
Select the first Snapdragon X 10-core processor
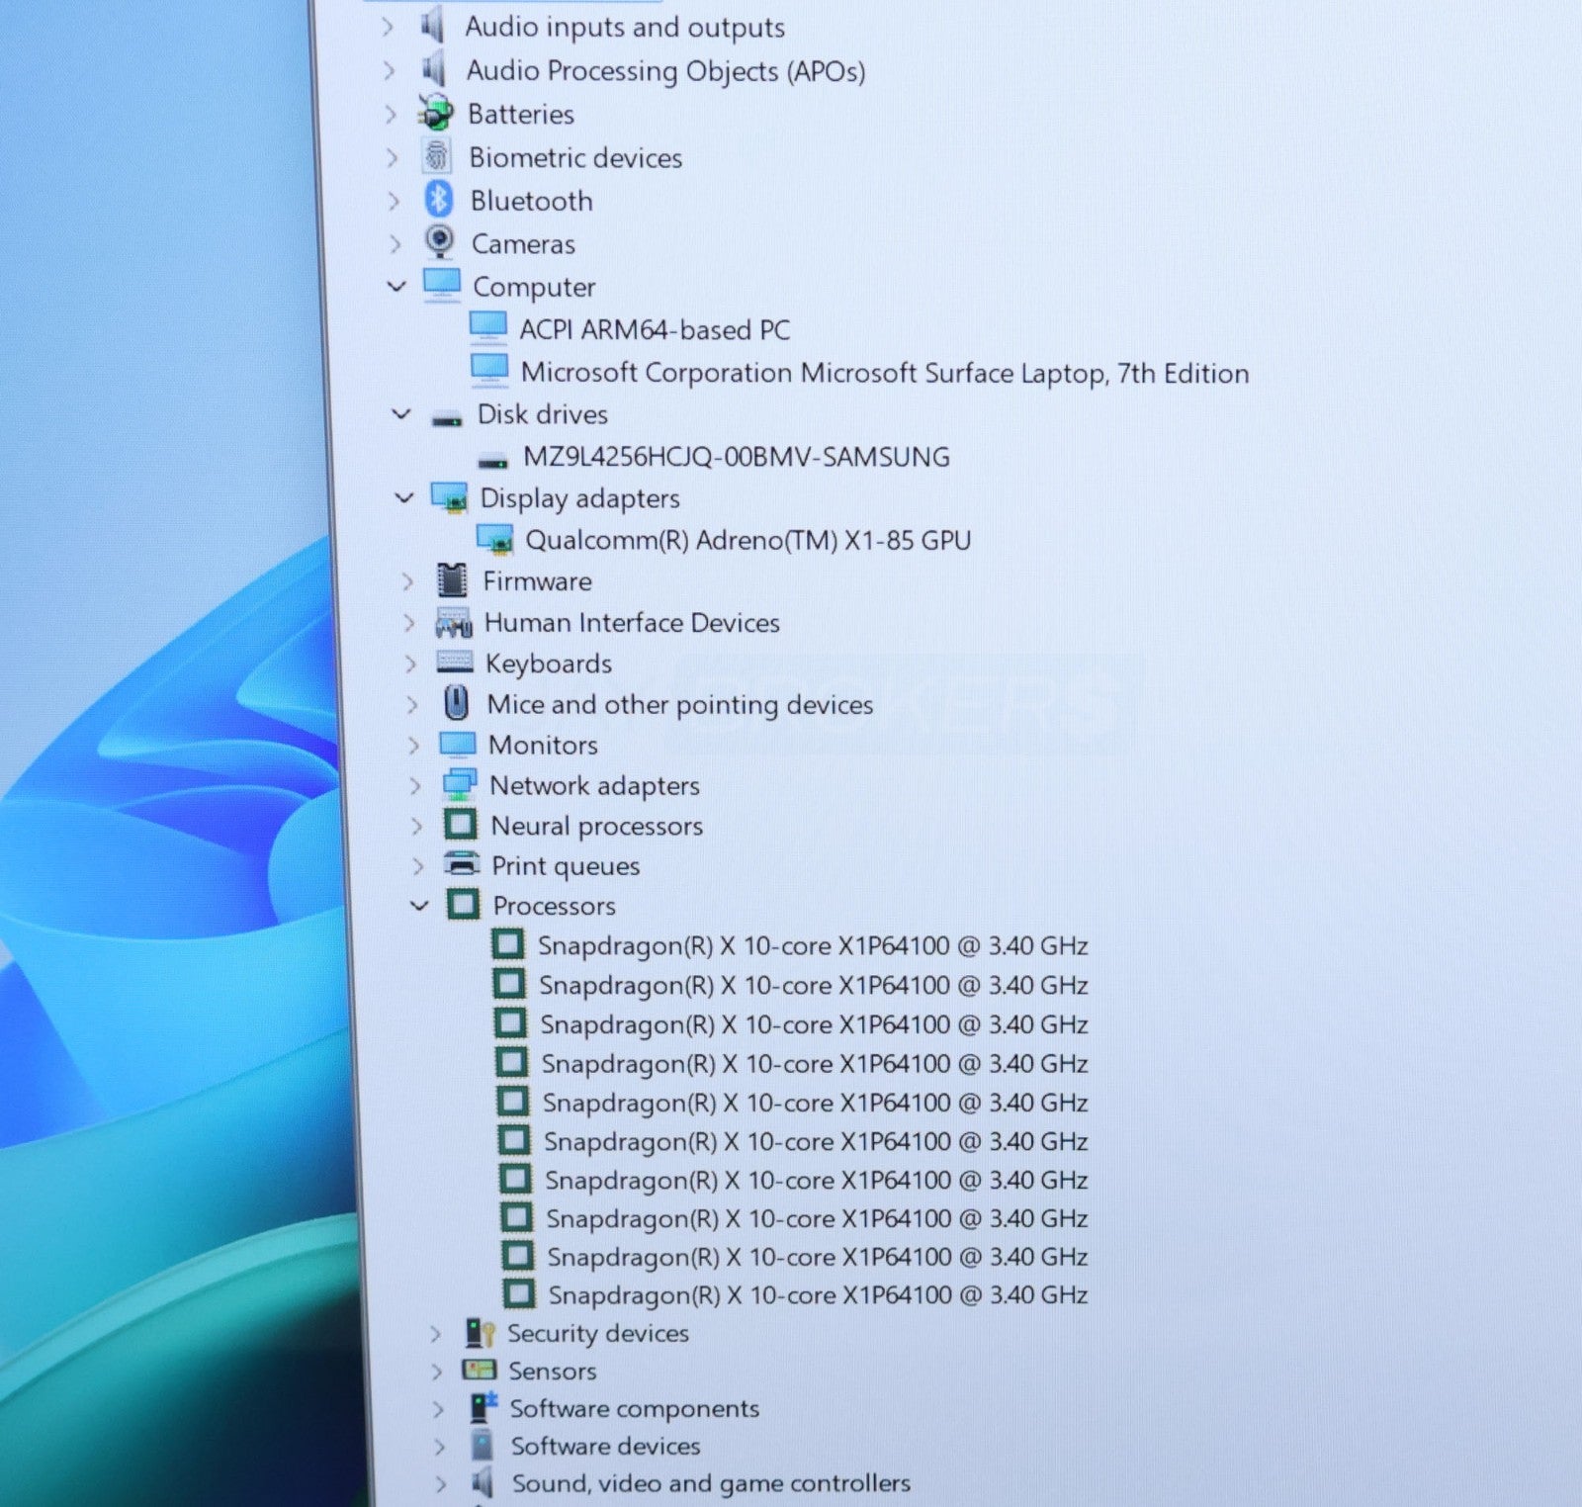[x=812, y=945]
